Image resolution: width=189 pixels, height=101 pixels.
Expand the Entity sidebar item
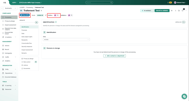(15, 69)
